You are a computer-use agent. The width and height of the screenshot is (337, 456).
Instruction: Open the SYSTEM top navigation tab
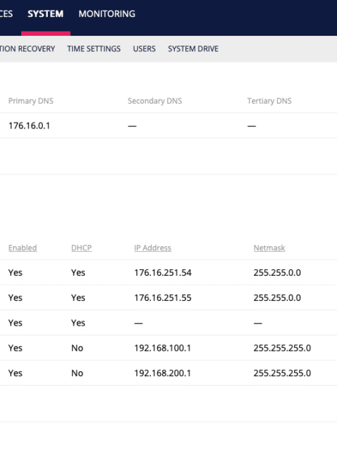(46, 14)
